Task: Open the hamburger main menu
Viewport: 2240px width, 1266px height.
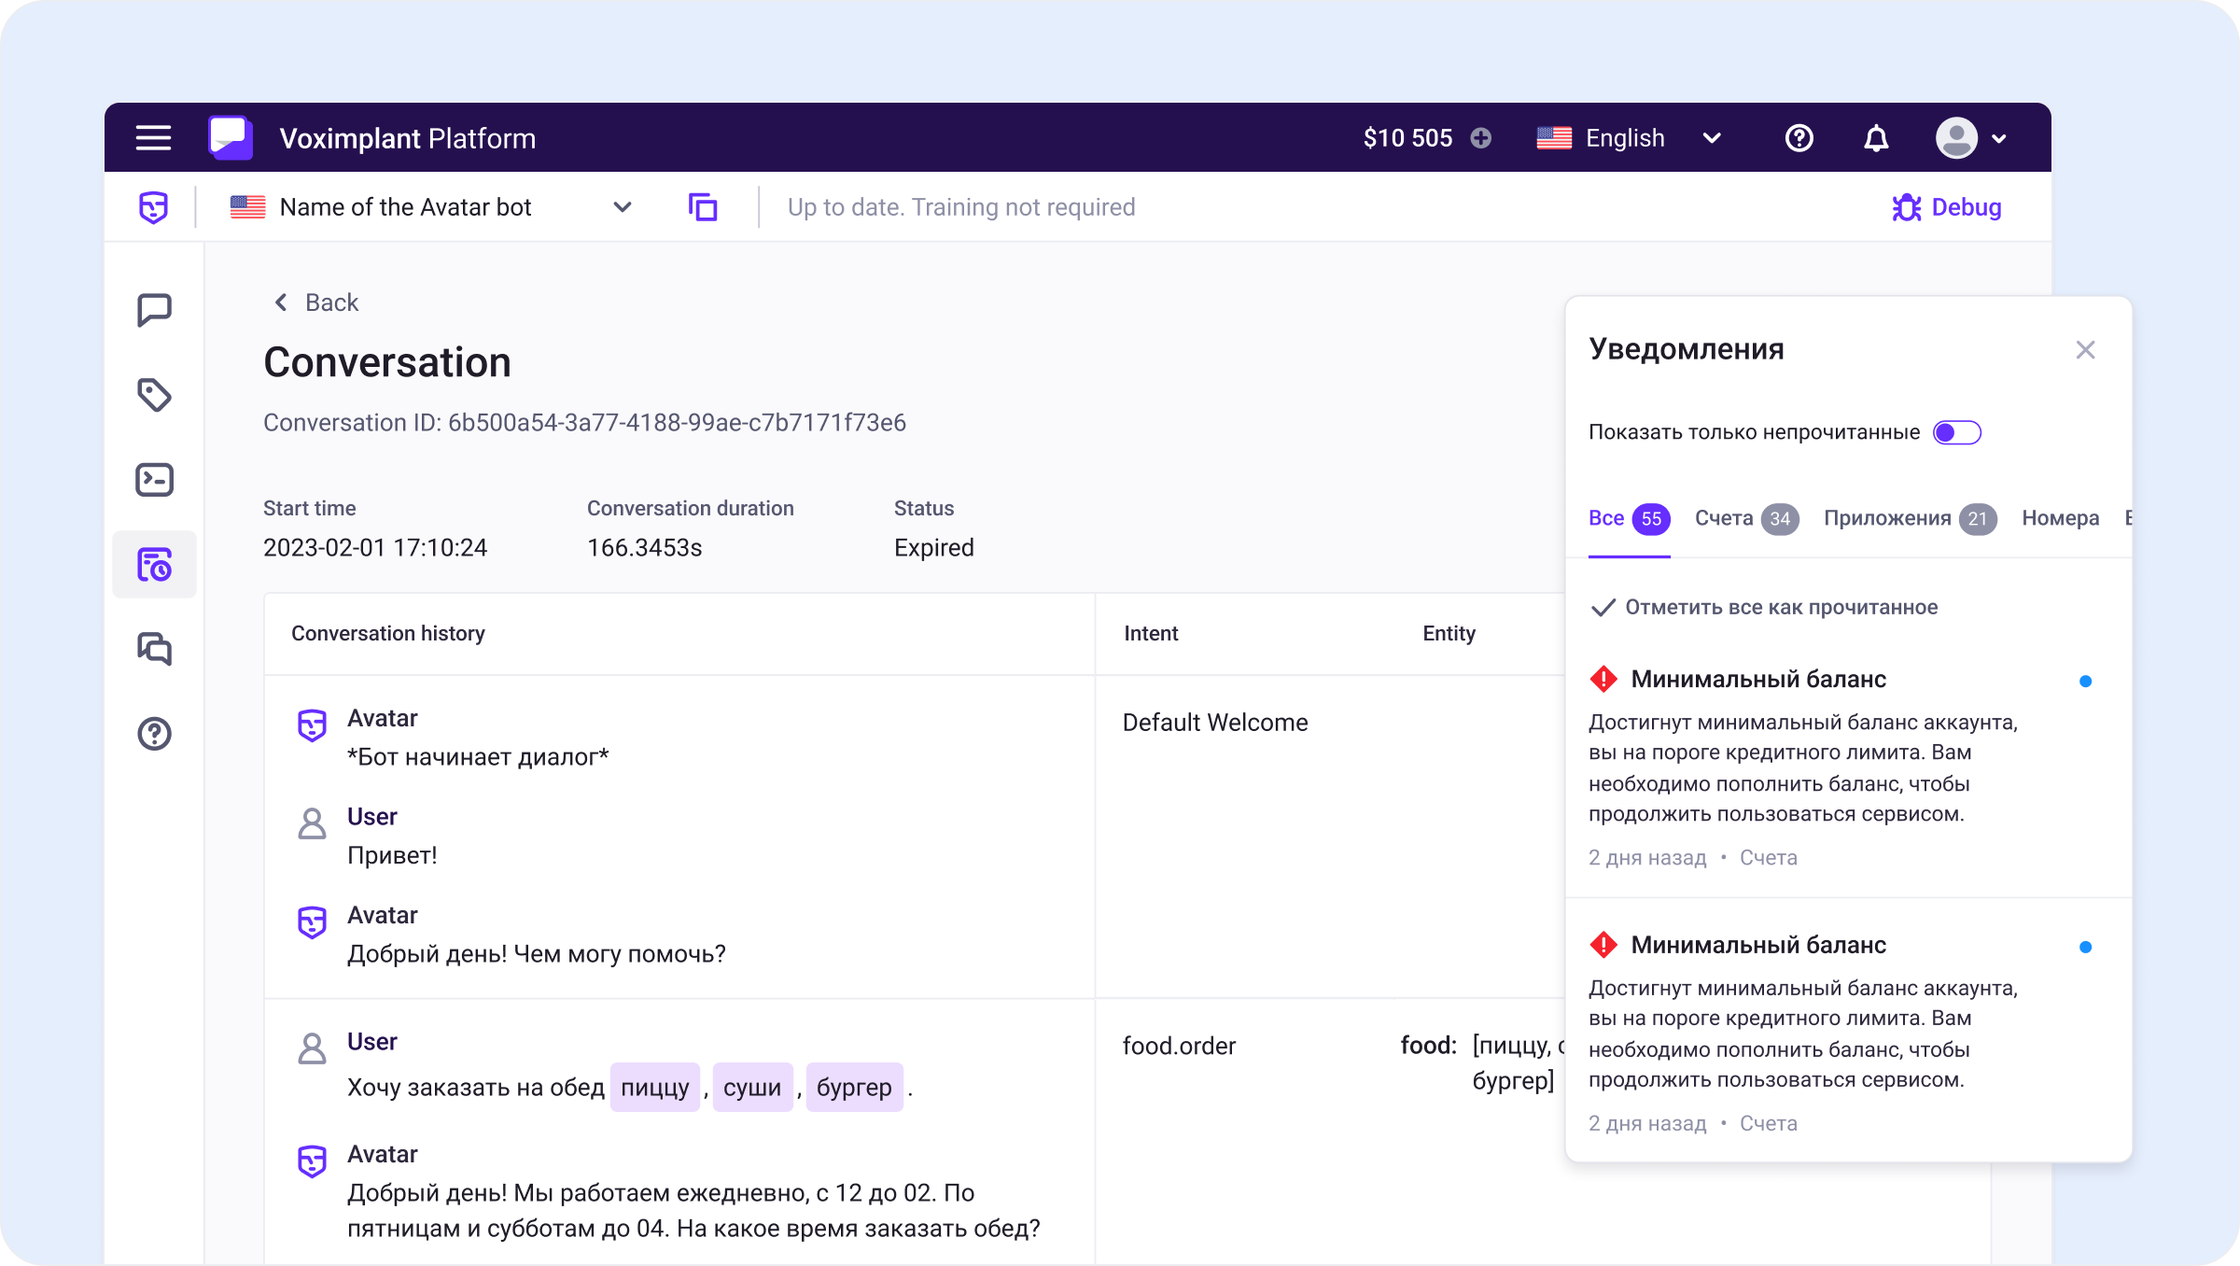Action: pos(153,138)
